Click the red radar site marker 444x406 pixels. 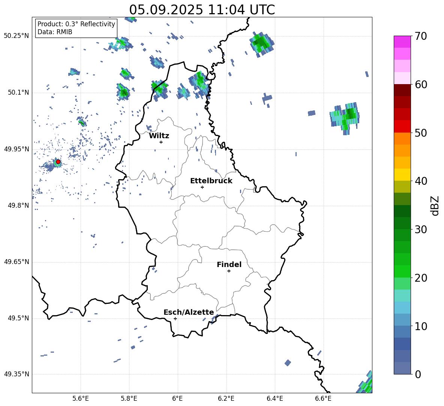click(58, 162)
